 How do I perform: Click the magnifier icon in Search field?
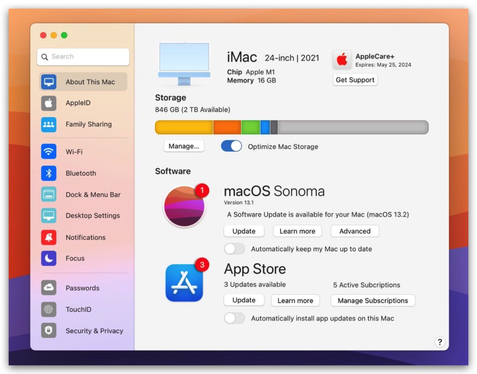(x=45, y=57)
